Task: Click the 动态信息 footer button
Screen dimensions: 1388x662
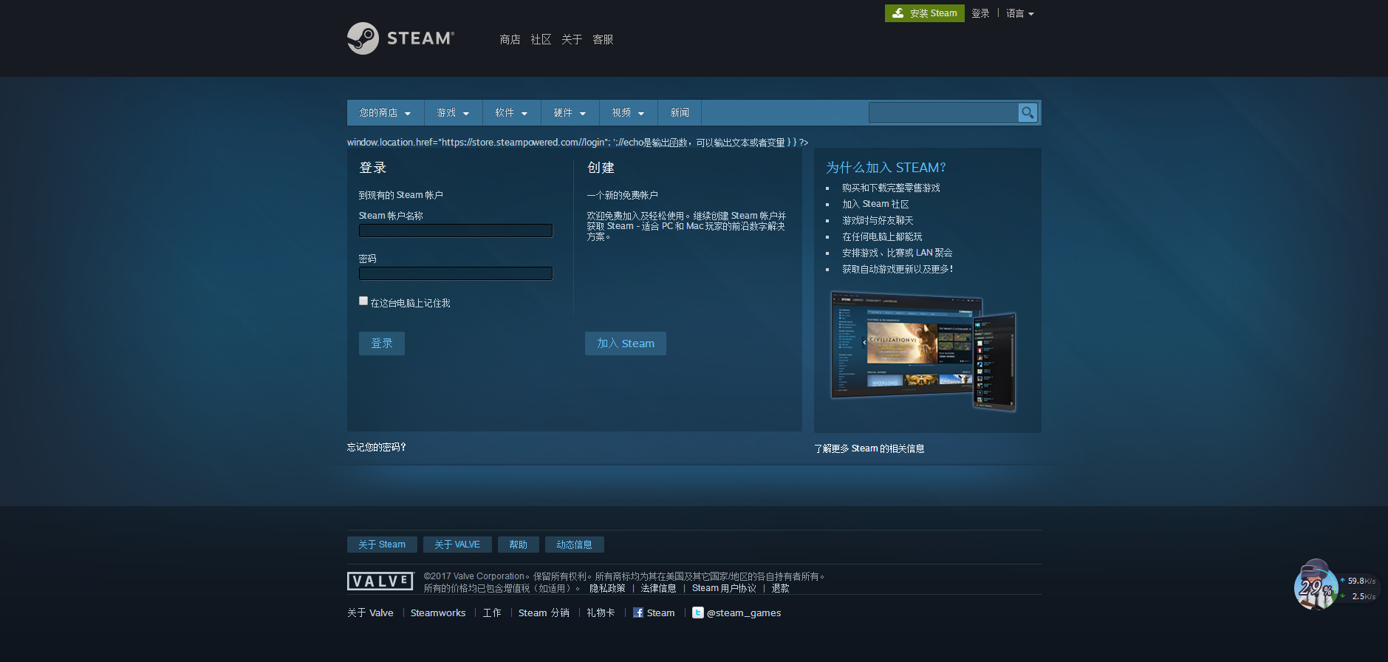Action: tap(574, 545)
